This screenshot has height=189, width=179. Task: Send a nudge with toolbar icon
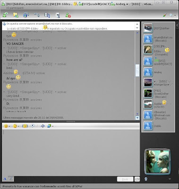[25, 126]
